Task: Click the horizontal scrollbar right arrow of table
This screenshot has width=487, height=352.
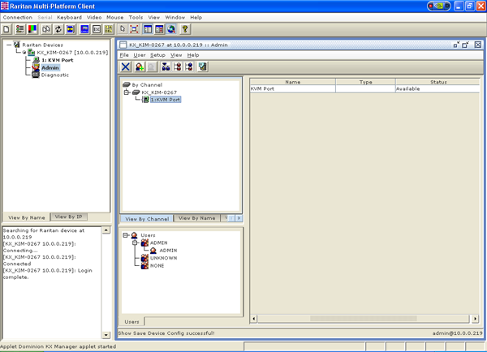Action: tap(475, 319)
